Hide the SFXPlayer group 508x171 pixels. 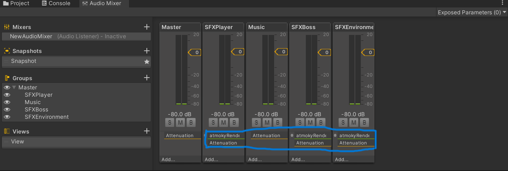pos(7,95)
